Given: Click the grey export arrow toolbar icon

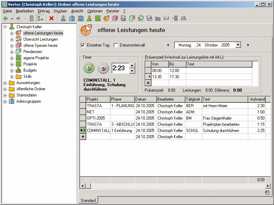Looking at the screenshot, I should tap(184, 18).
